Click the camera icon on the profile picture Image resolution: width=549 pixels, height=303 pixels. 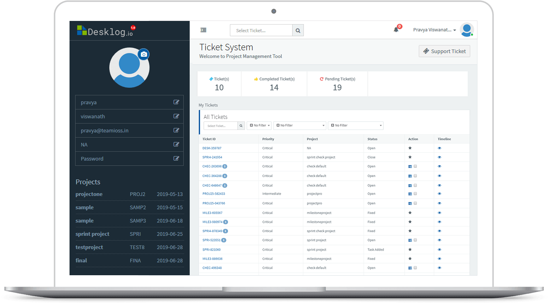pos(143,54)
